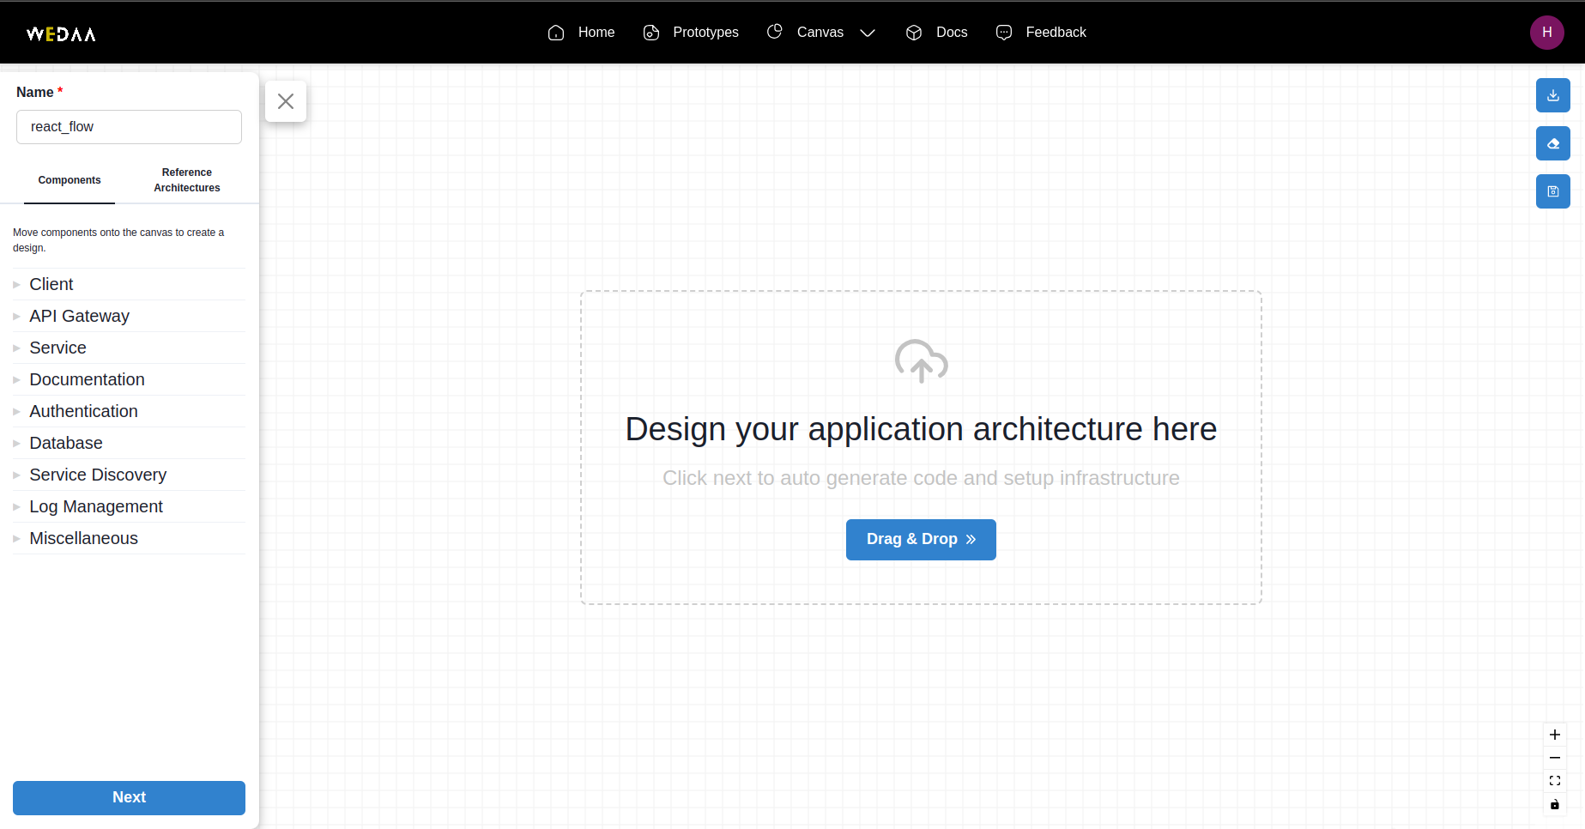Close the sidebar with the X button
This screenshot has height=829, width=1585.
[286, 101]
